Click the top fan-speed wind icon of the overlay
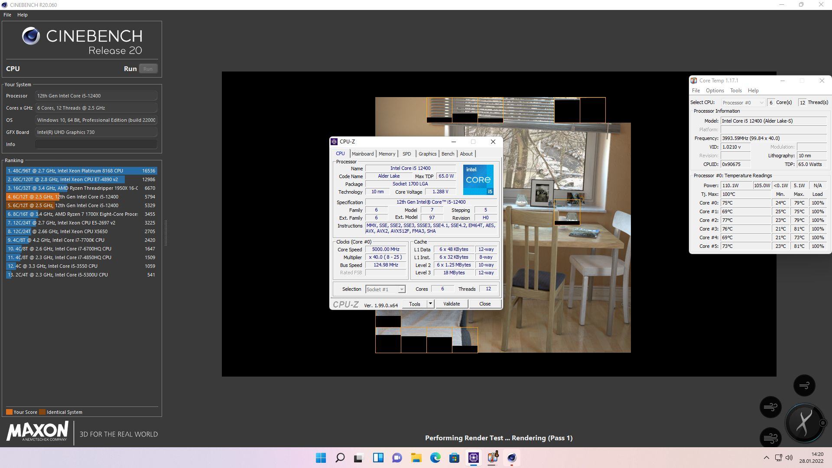832x468 pixels. [804, 385]
